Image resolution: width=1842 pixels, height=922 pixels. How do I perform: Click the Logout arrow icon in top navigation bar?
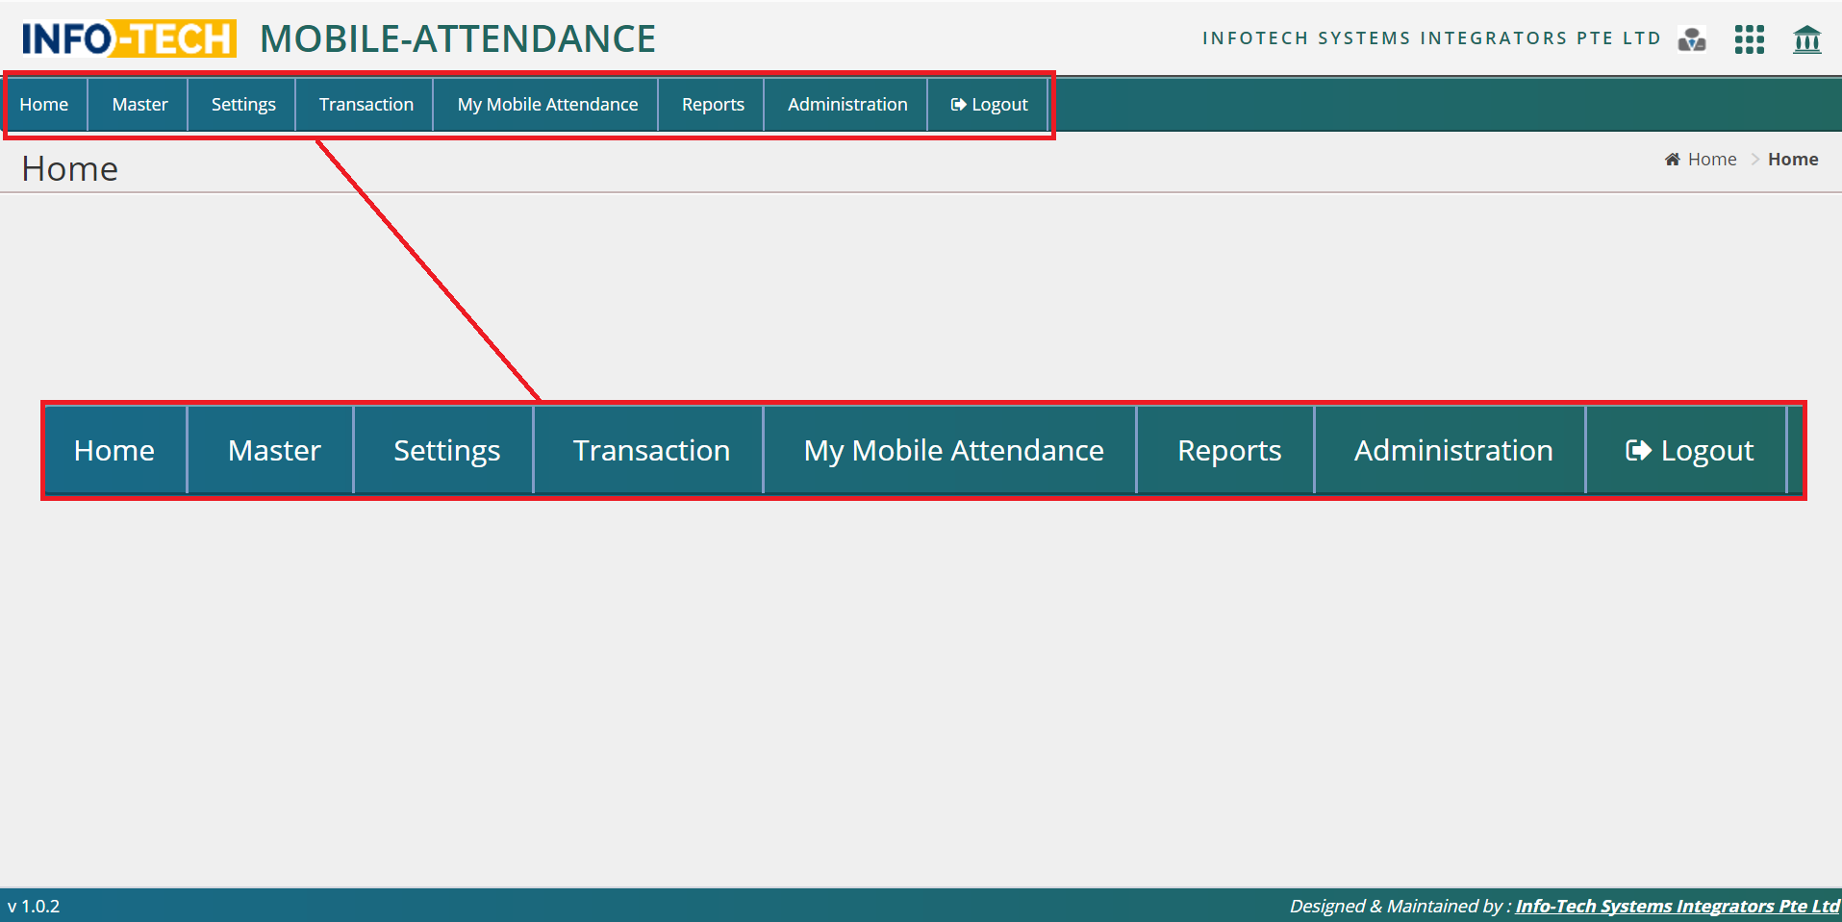(x=958, y=105)
